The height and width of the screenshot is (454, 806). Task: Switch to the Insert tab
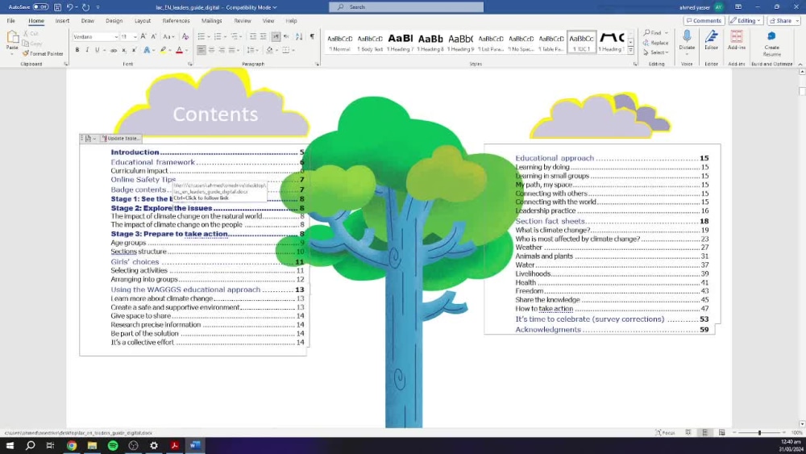62,21
